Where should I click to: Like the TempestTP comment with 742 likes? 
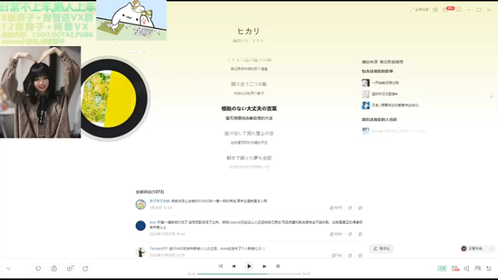click(x=337, y=255)
